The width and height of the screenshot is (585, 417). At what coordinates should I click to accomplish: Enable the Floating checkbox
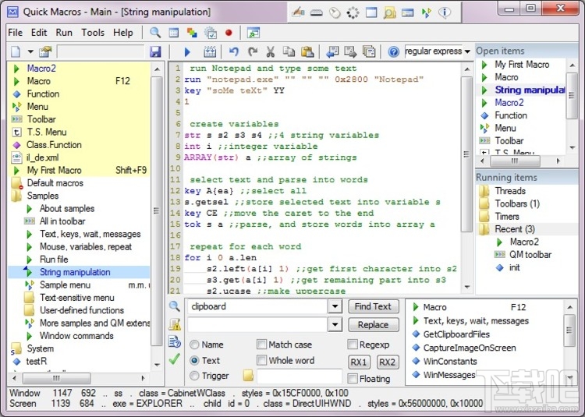click(x=353, y=379)
